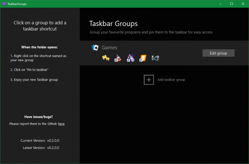Click Current Version v0.2.0.0 text
Screen dimensions: 249x164
pyautogui.click(x=40, y=141)
